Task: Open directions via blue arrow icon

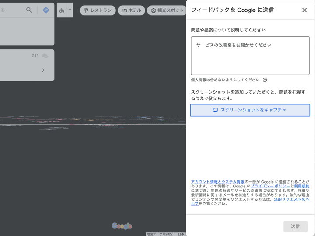Action: (x=46, y=10)
